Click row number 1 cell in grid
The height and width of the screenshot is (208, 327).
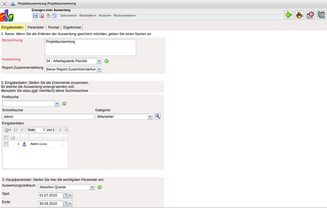(x=14, y=144)
